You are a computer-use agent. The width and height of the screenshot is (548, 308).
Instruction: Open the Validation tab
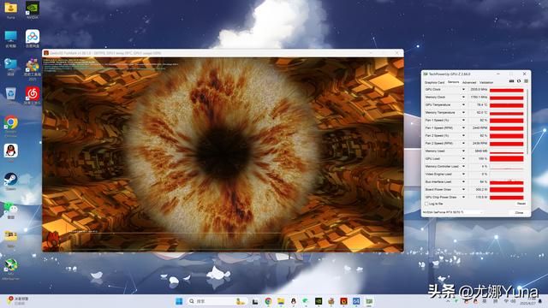[486, 82]
